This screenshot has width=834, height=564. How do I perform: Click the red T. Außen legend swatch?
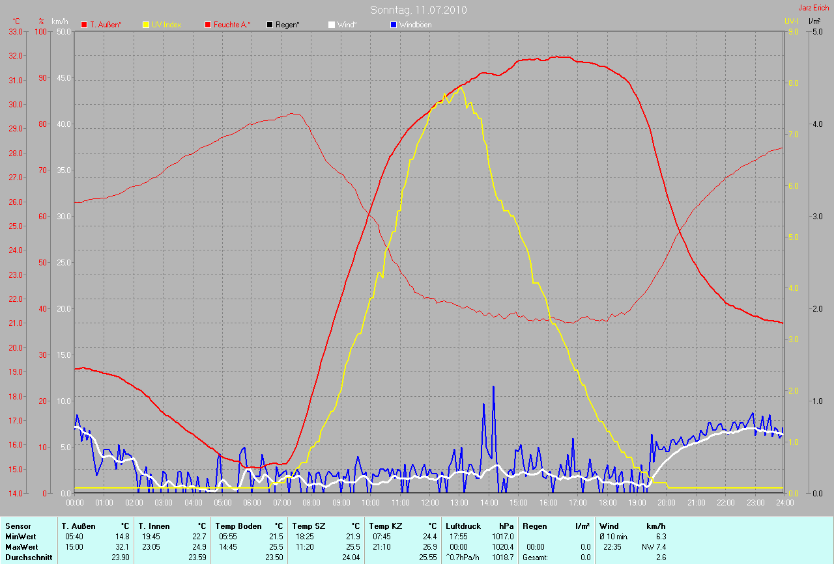84,25
